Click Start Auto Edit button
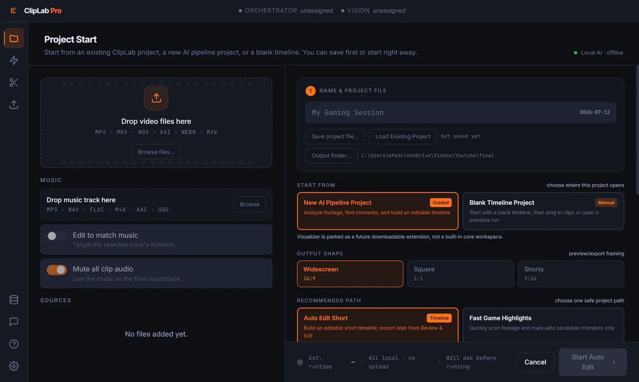Viewport: 639px width, 382px height. tap(593, 362)
